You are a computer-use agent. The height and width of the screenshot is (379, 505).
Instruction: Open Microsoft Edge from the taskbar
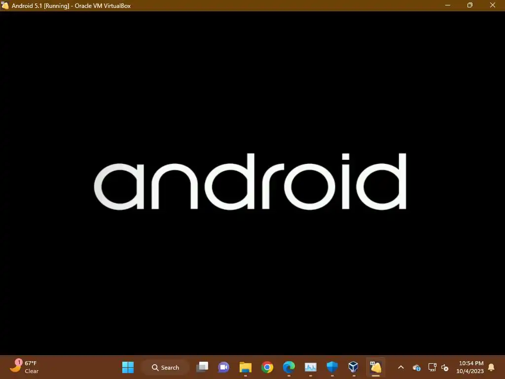289,367
